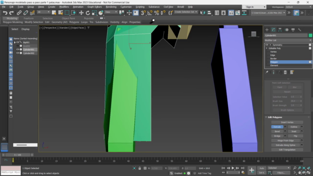Open the Rendering menu
This screenshot has height=176, width=313.
tap(111, 7)
